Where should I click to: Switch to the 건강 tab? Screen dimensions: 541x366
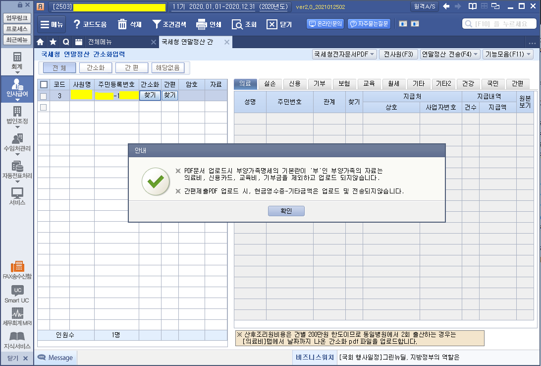click(x=468, y=83)
